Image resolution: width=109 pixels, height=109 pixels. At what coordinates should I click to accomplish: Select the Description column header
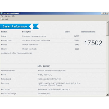[27, 32]
